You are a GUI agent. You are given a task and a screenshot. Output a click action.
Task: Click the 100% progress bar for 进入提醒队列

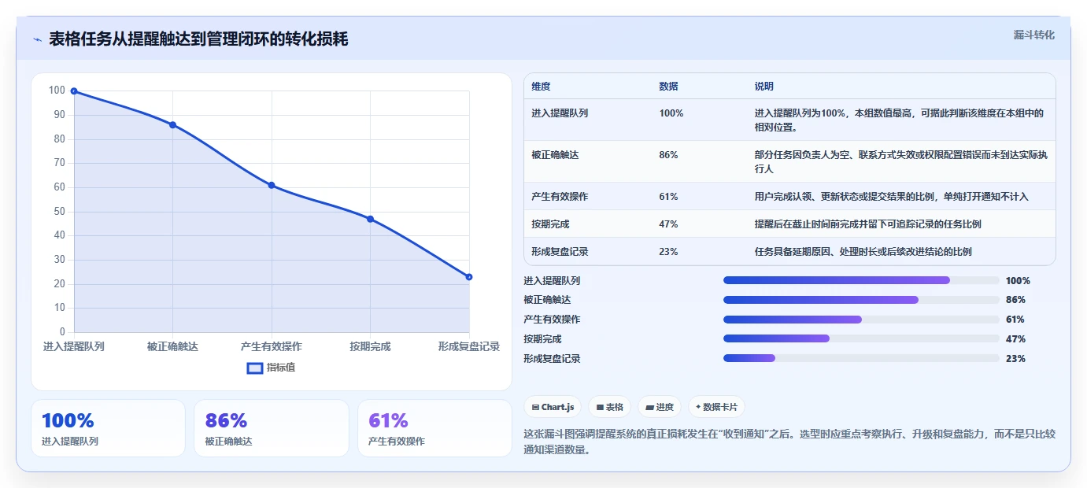861,280
